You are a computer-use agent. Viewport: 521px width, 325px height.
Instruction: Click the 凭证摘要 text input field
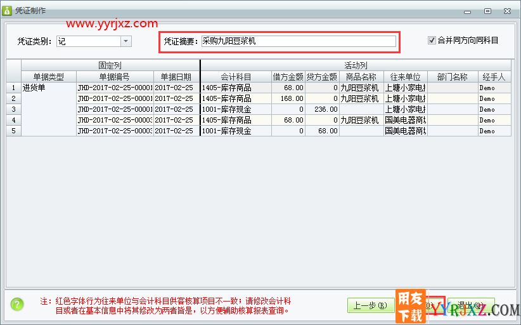click(x=298, y=41)
